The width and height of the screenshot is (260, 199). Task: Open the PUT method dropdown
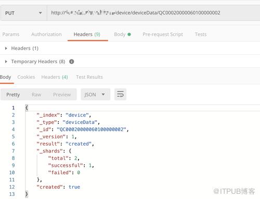pos(23,13)
